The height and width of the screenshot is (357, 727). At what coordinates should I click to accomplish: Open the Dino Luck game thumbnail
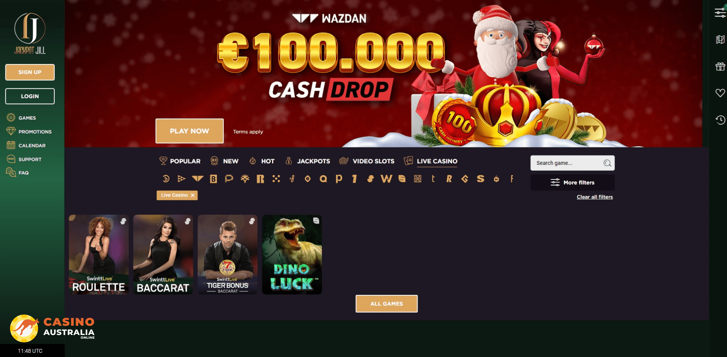click(x=292, y=255)
